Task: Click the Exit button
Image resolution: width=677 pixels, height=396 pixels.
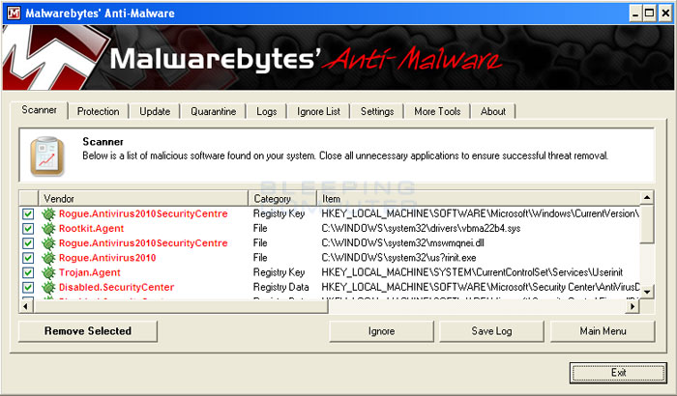Action: tap(618, 373)
